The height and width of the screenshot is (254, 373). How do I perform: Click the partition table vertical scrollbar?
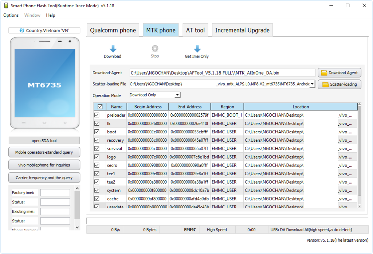tap(360, 151)
